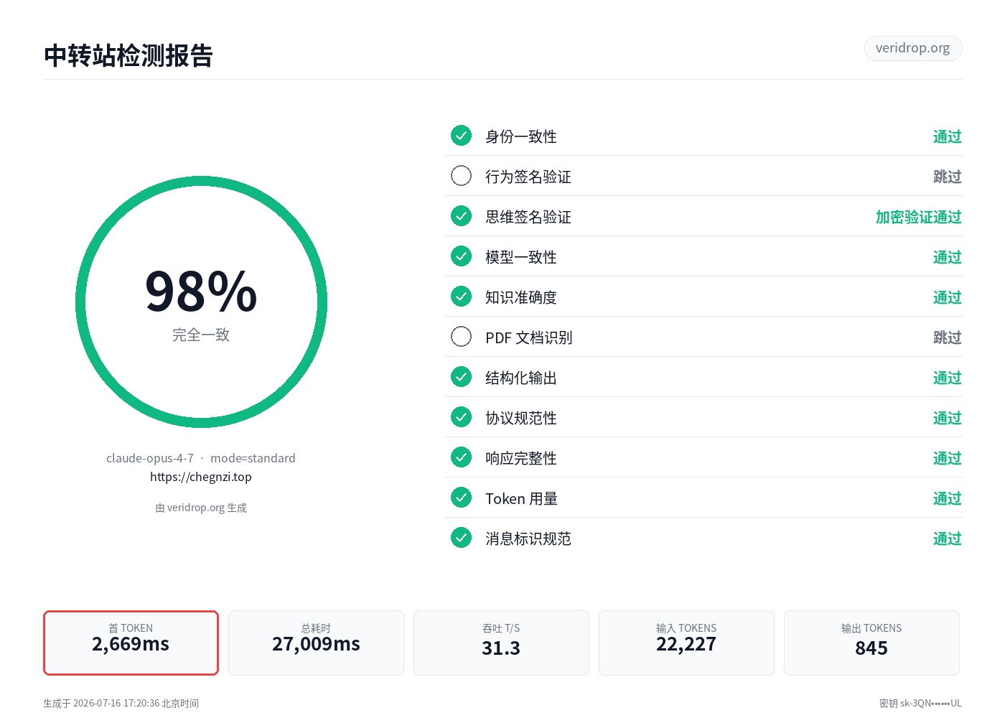The height and width of the screenshot is (718, 1005).
Task: Click the 98% circular score ring
Action: coord(201,302)
